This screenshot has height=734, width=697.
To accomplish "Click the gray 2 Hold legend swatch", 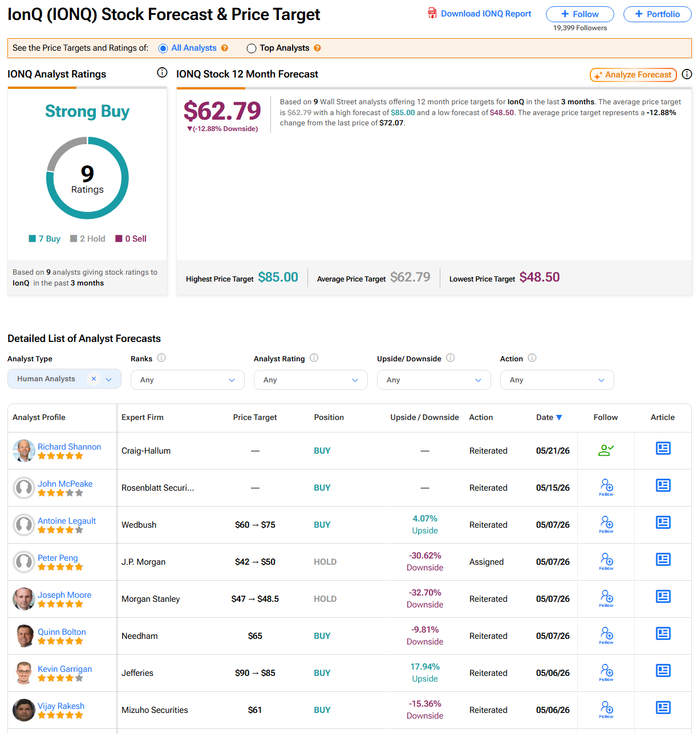I will tap(74, 239).
